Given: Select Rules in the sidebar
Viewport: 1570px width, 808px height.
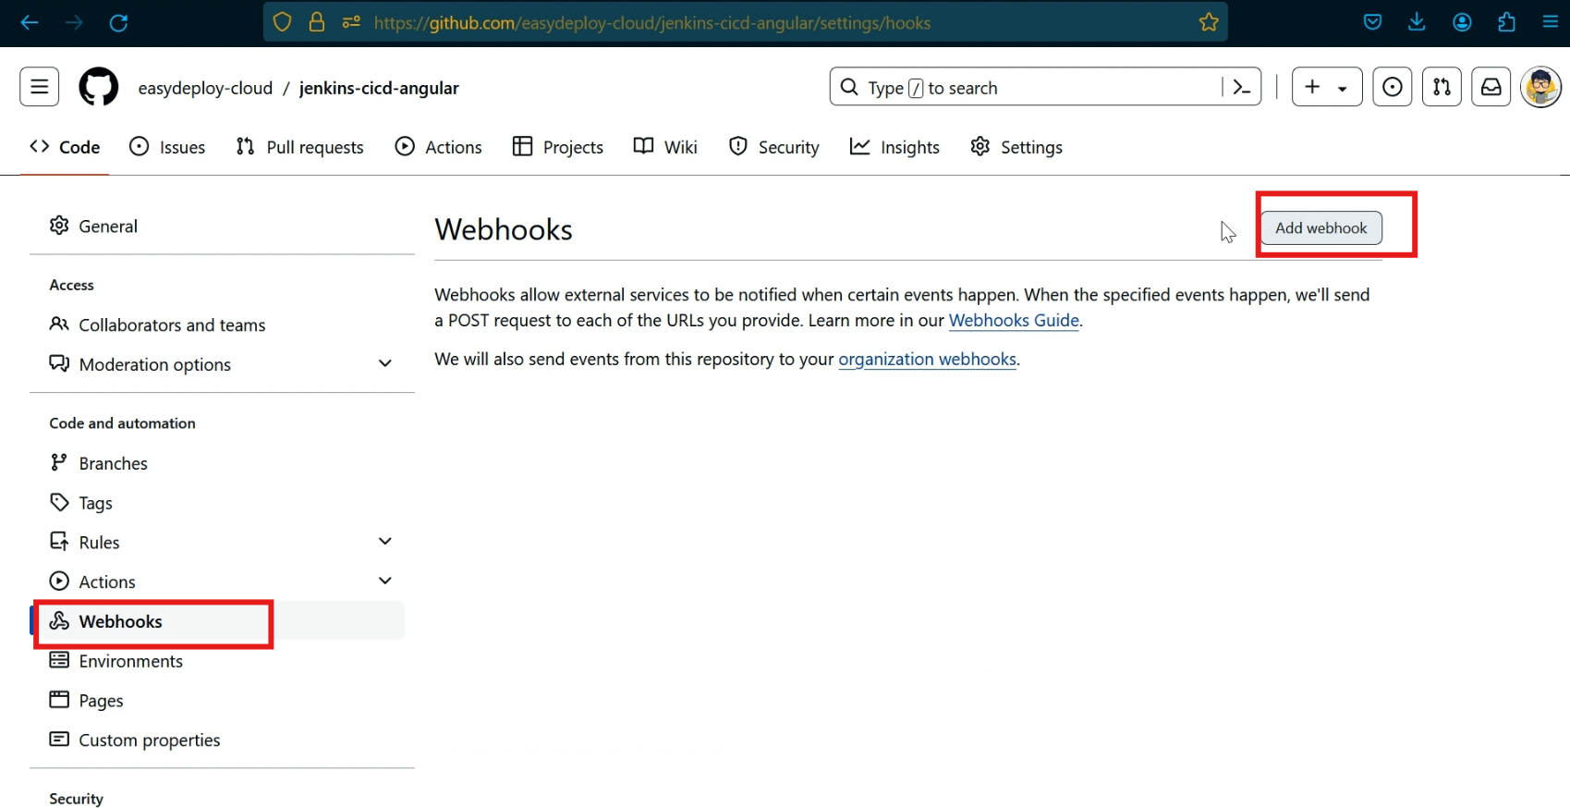Looking at the screenshot, I should (100, 543).
